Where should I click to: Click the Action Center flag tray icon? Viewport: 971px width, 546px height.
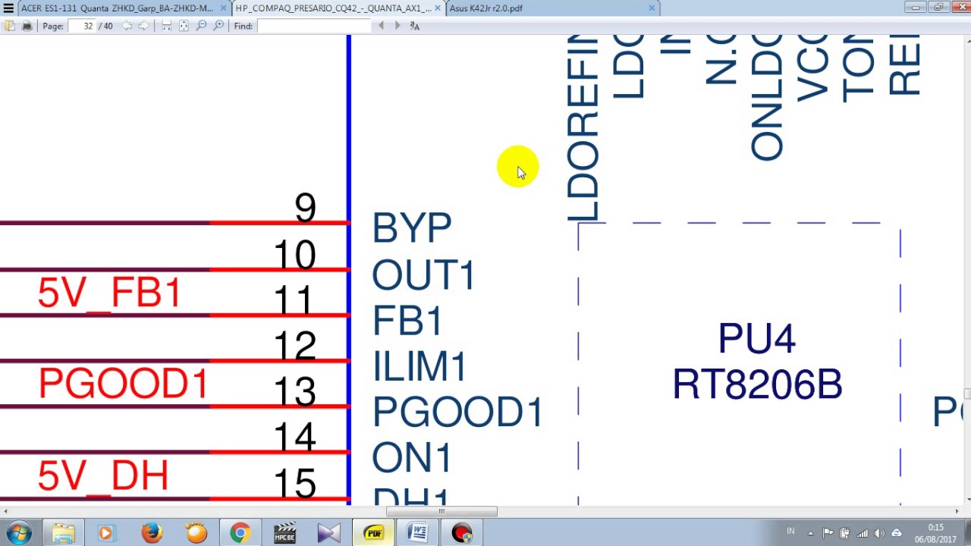(828, 533)
